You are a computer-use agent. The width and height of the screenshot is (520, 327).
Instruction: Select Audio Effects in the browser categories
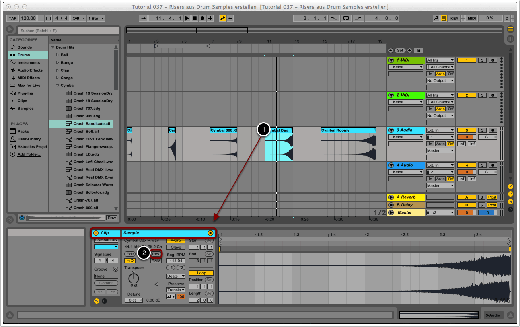tap(30, 70)
